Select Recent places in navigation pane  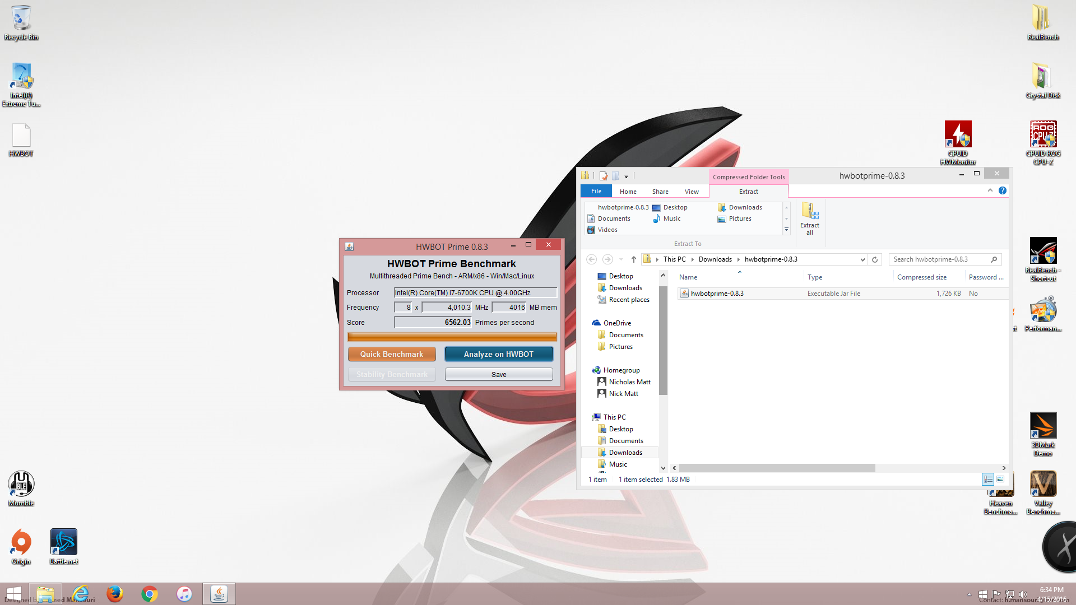(x=624, y=300)
